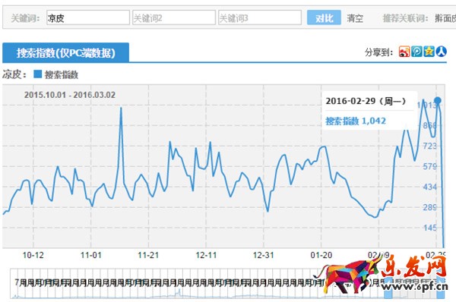Click the 关键词3 input box
Viewport: 456px width, 302px height.
pyautogui.click(x=260, y=17)
